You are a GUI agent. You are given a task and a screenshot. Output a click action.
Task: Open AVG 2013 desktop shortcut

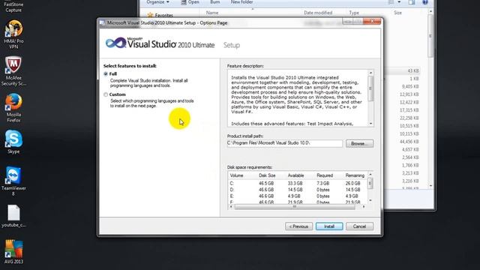13,252
